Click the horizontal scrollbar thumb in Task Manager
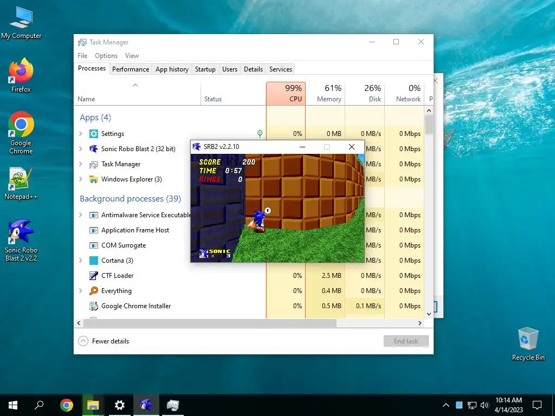This screenshot has width=555, height=416. [x=210, y=323]
